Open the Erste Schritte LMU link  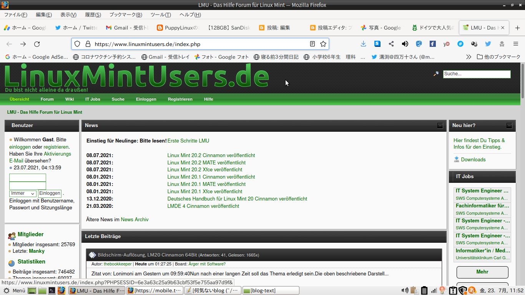[188, 141]
